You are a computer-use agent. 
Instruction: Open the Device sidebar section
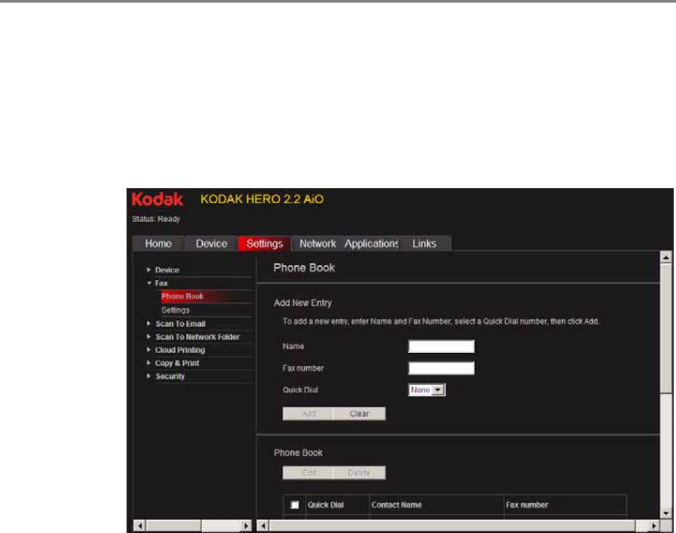tap(167, 270)
